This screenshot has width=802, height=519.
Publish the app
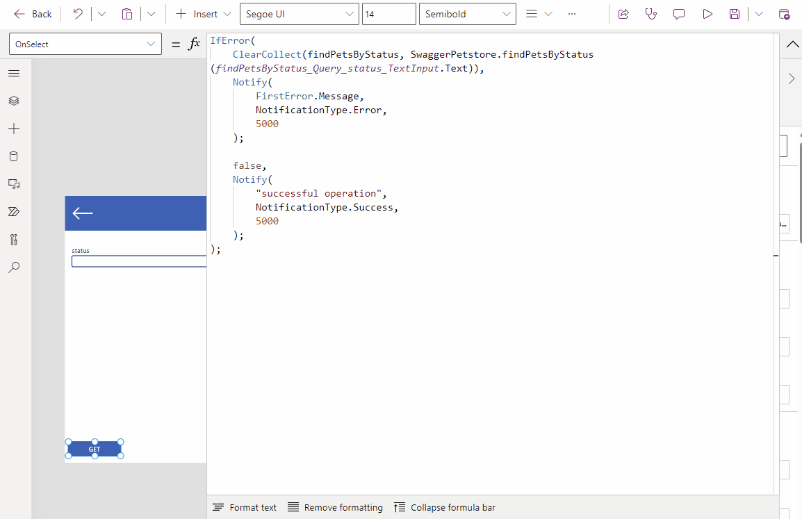[x=785, y=13]
